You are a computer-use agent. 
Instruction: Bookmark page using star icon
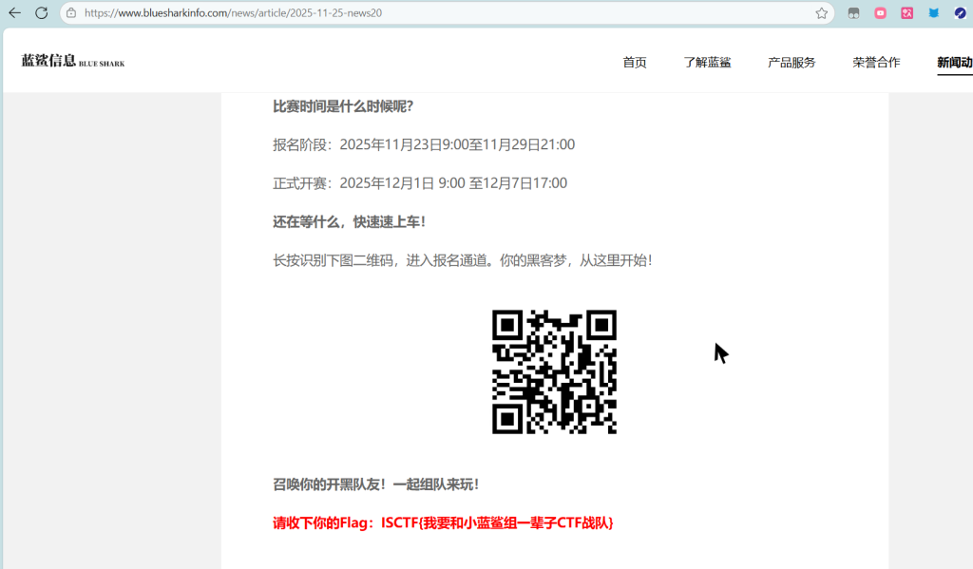[821, 13]
